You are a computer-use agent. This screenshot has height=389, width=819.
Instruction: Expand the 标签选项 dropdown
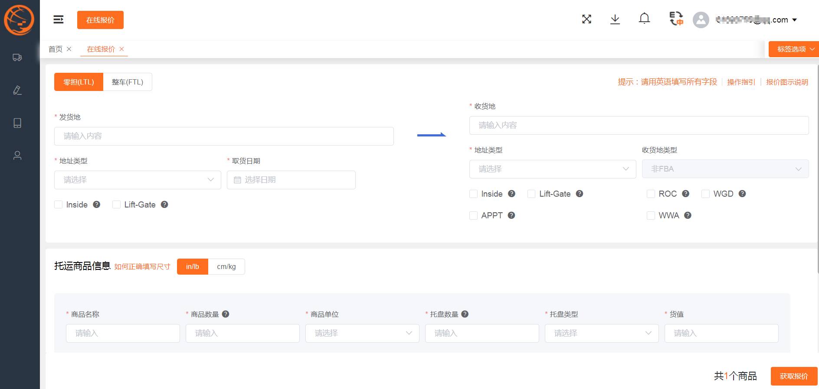coord(793,49)
